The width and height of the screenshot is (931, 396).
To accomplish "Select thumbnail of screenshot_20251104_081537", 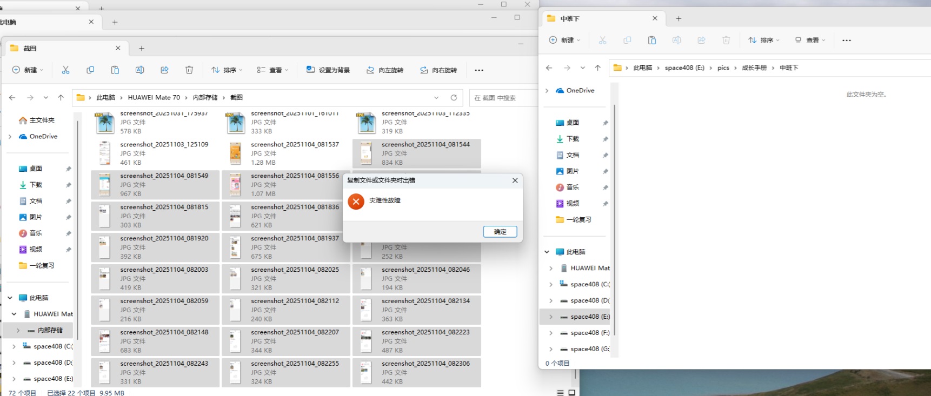I will (235, 153).
